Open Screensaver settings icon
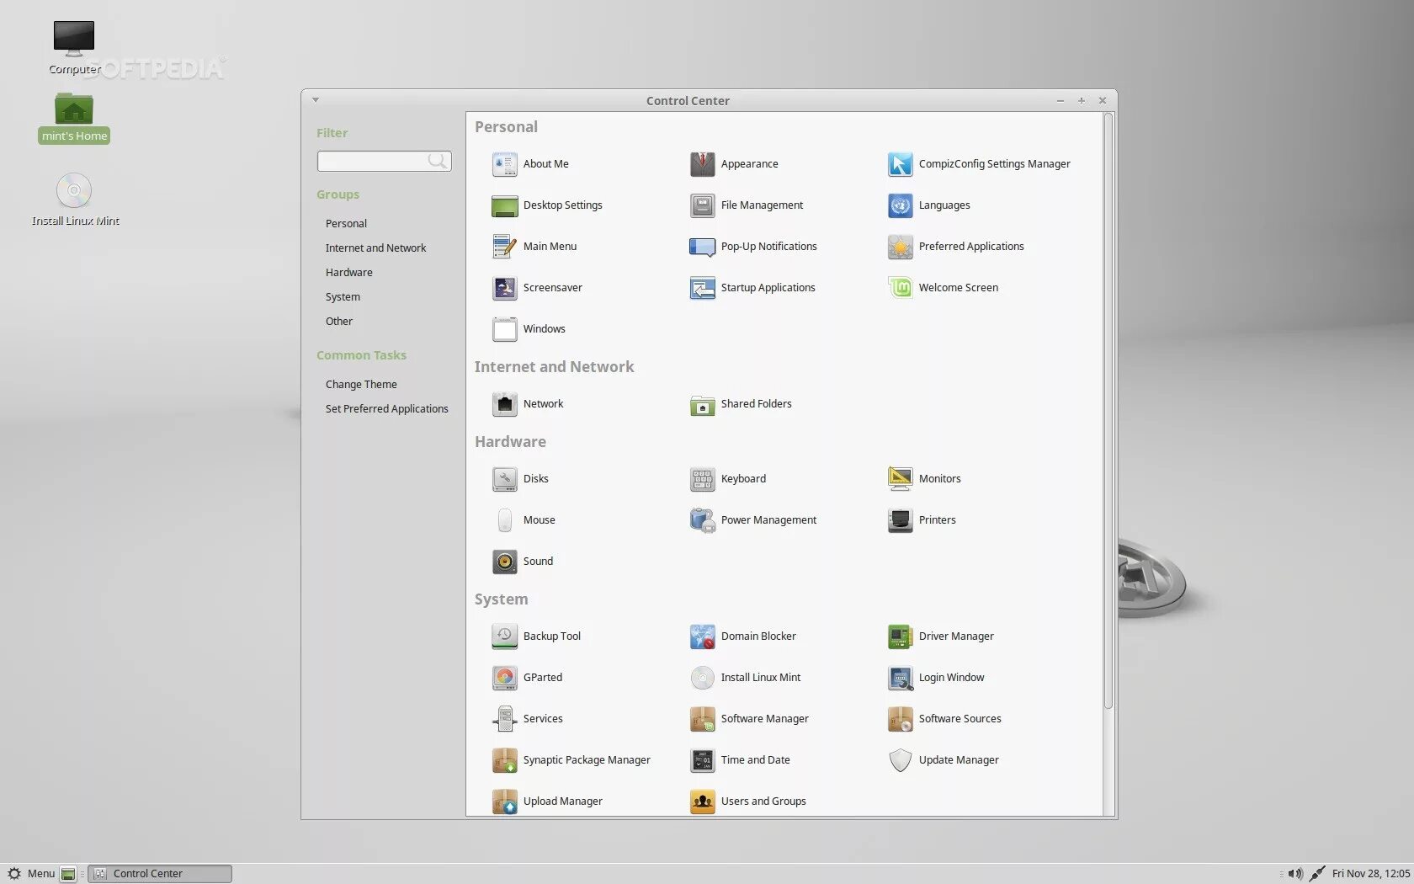 504,288
